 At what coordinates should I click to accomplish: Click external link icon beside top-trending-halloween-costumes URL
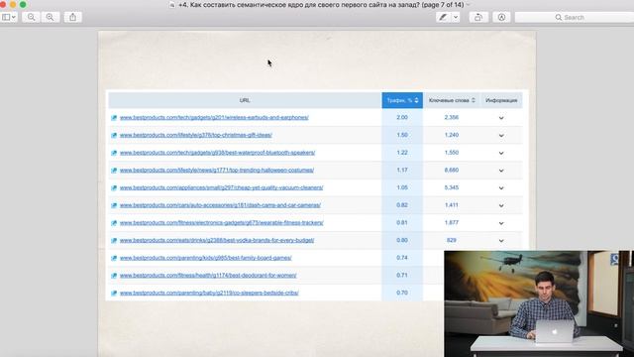[x=114, y=171]
